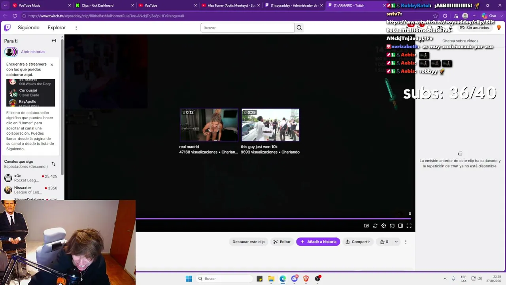Sort followed channels by viewers
506x285 pixels.
[x=53, y=164]
